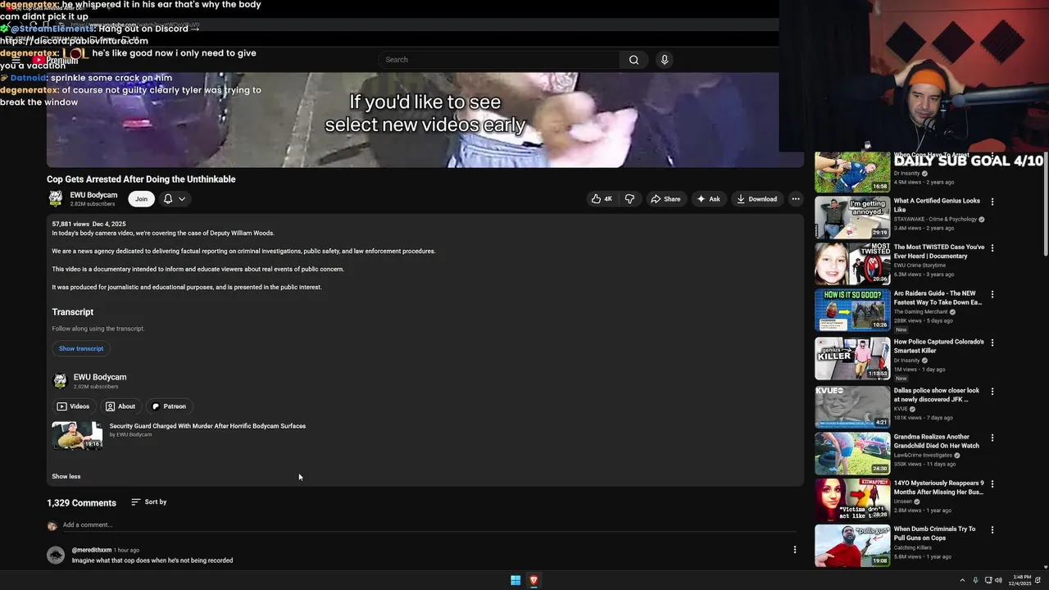Expand hidden system tray icons chevron
The image size is (1049, 590).
(x=962, y=580)
